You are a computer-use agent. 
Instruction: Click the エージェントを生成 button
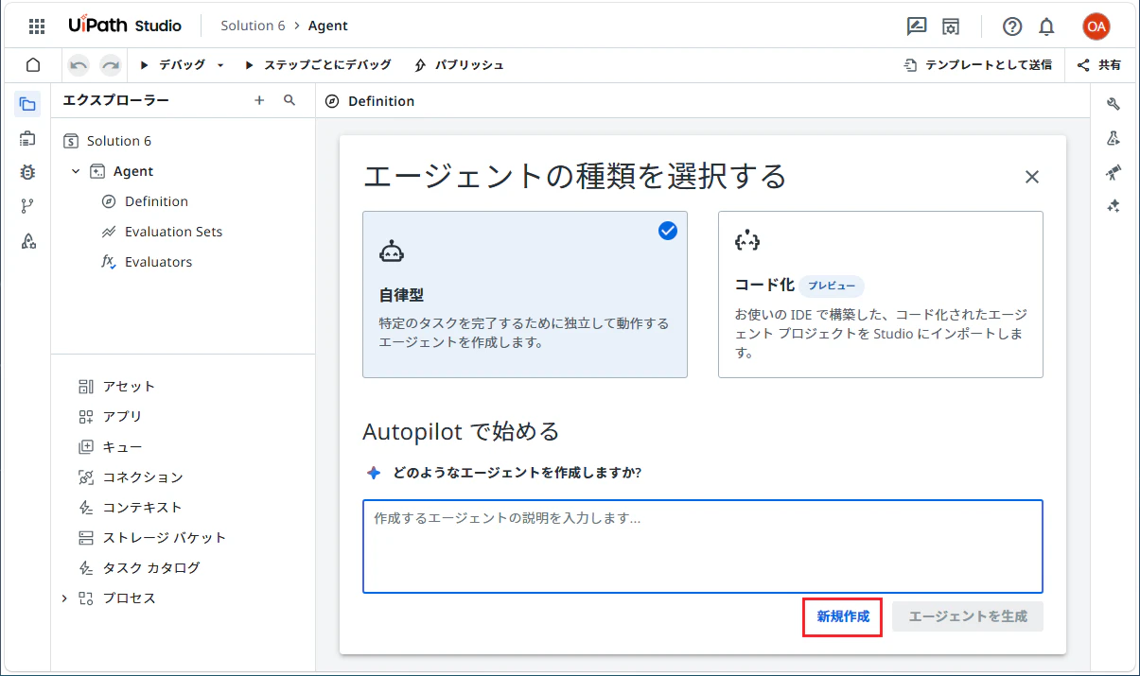[x=968, y=616]
